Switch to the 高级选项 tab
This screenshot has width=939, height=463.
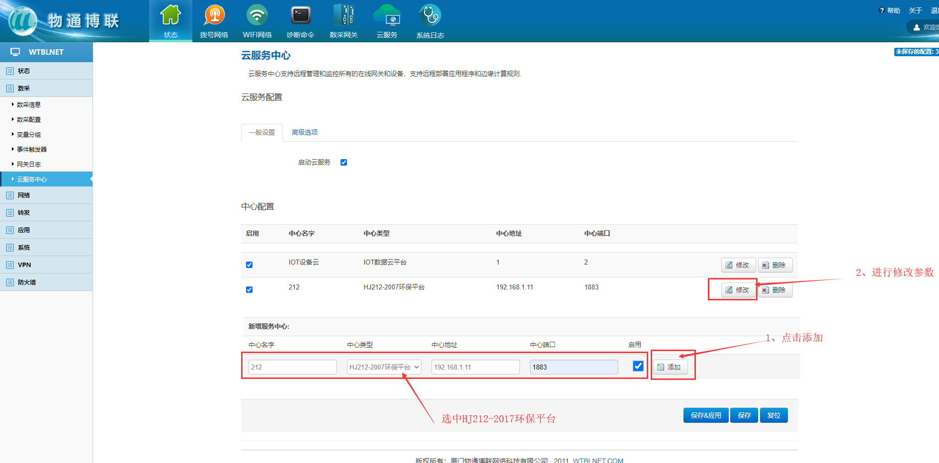click(304, 132)
